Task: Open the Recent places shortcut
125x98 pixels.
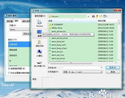Action: coord(39,23)
